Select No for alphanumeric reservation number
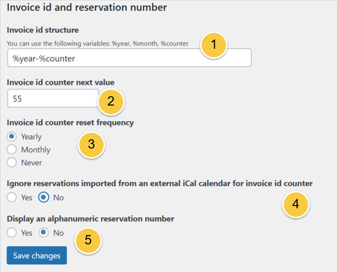The height and width of the screenshot is (272, 337). pos(44,233)
